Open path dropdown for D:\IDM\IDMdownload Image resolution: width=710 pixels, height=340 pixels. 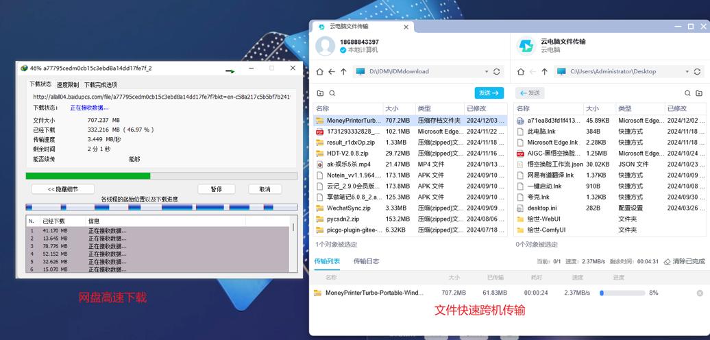[x=487, y=71]
